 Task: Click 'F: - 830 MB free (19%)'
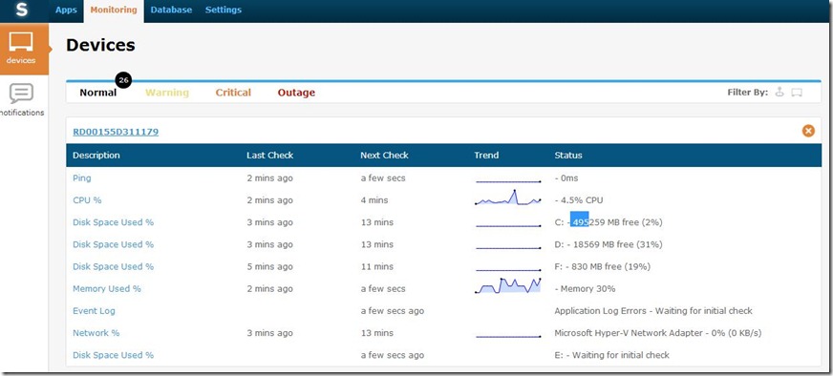point(603,266)
